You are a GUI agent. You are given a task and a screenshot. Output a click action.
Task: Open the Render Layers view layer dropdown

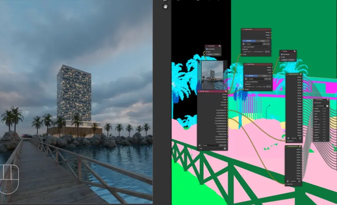pyautogui.click(x=211, y=148)
